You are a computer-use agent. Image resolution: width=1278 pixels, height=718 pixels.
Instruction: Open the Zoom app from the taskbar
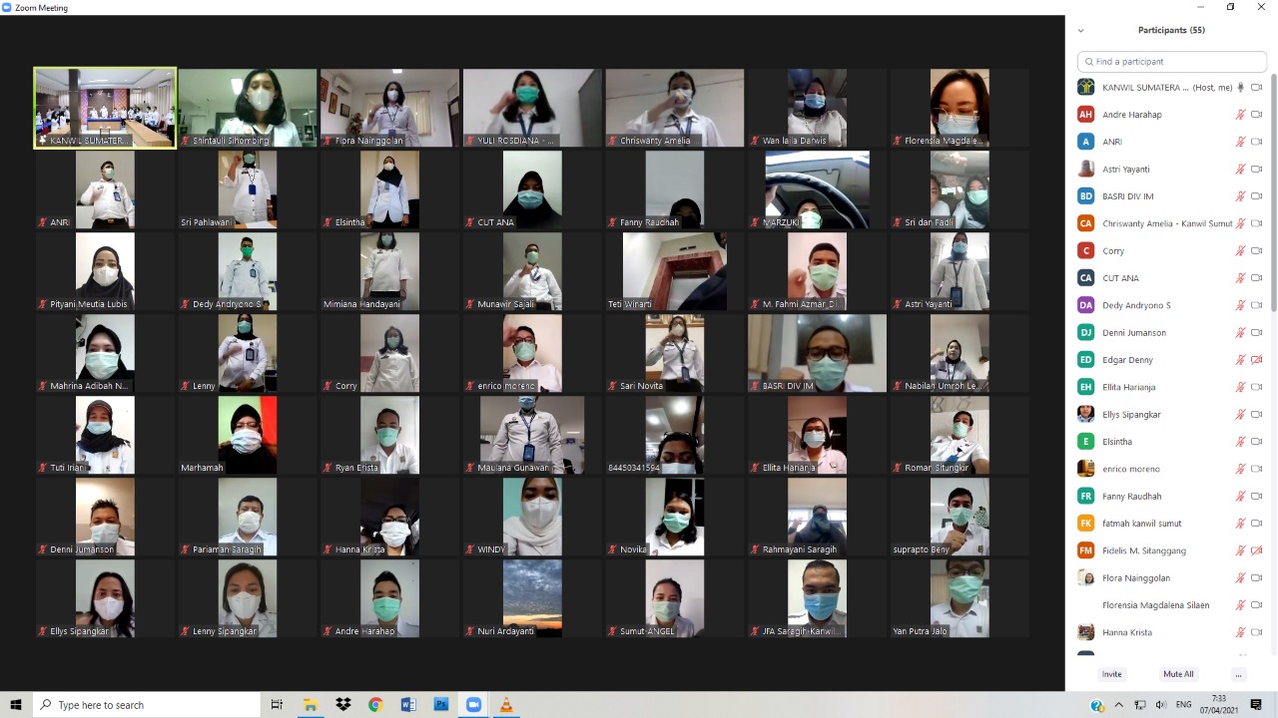[x=473, y=705]
